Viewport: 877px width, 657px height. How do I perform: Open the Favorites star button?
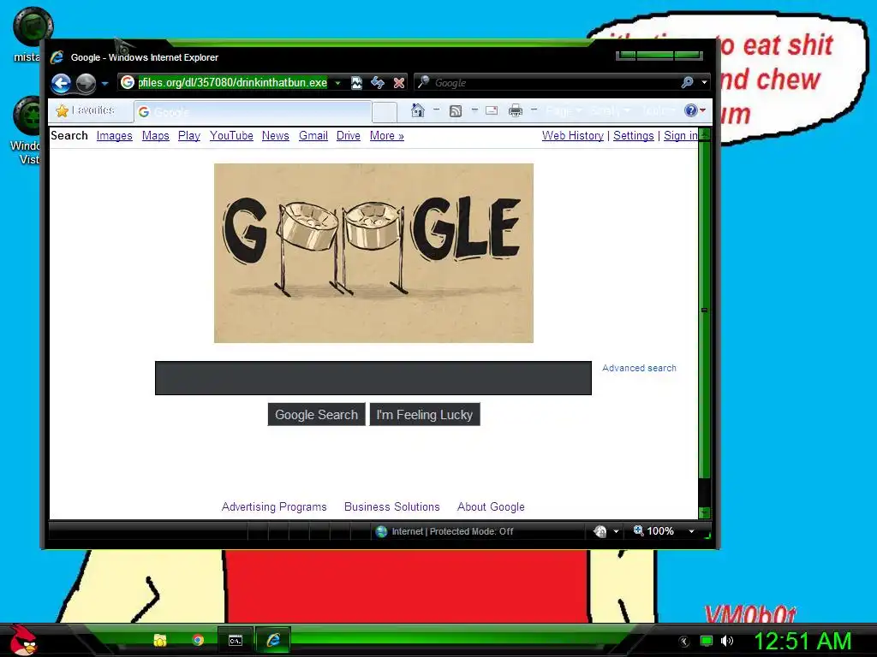86,110
